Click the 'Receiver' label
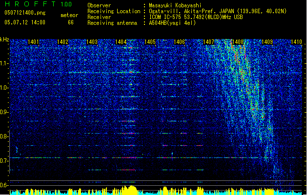307x195 pixels. tap(99, 17)
